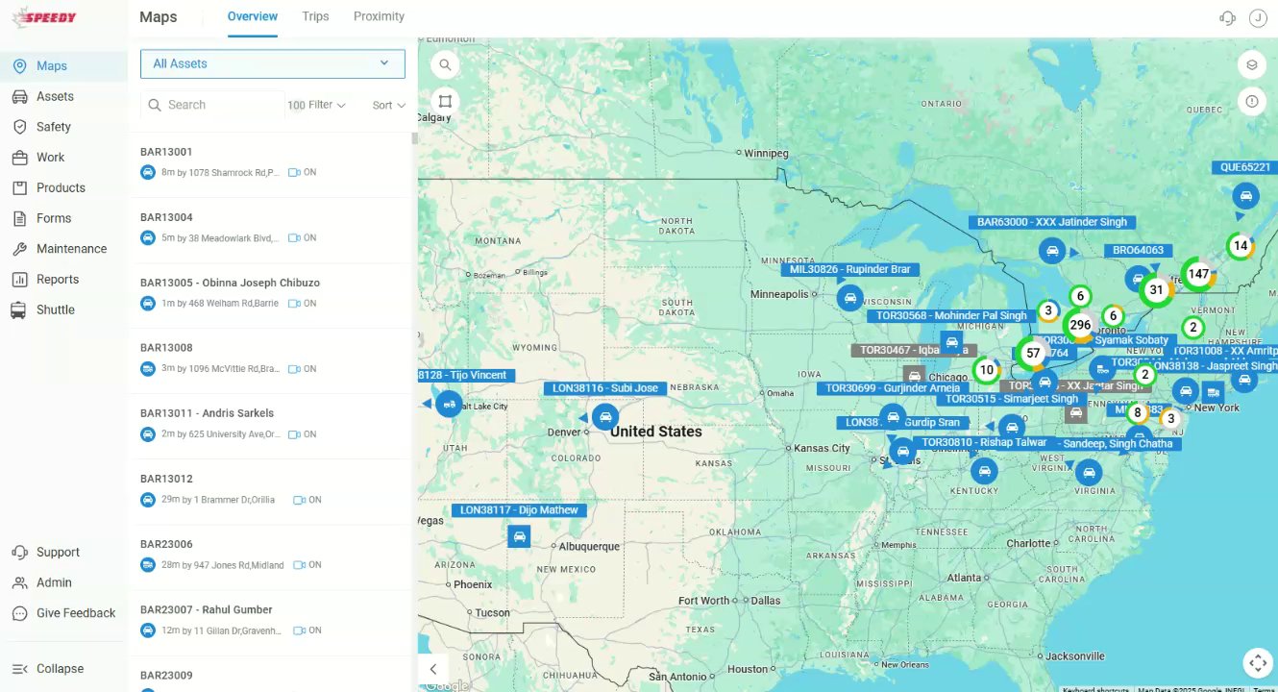Click the cluster marker 147

[x=1197, y=274]
